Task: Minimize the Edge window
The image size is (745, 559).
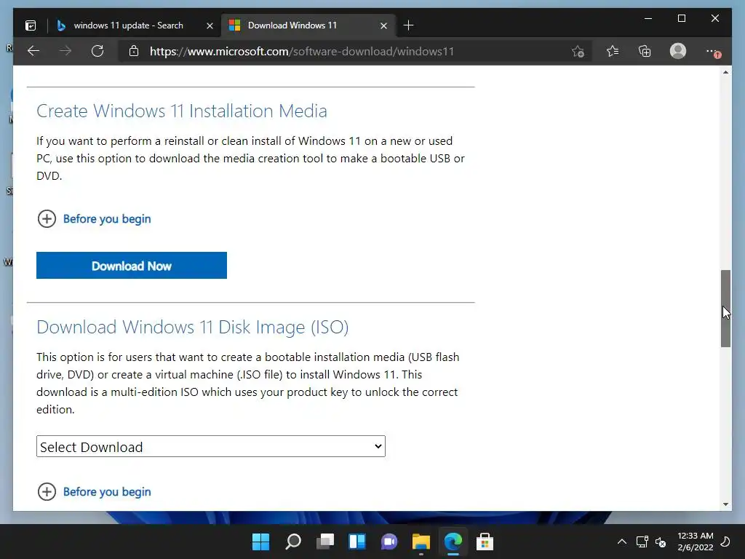Action: (x=648, y=18)
